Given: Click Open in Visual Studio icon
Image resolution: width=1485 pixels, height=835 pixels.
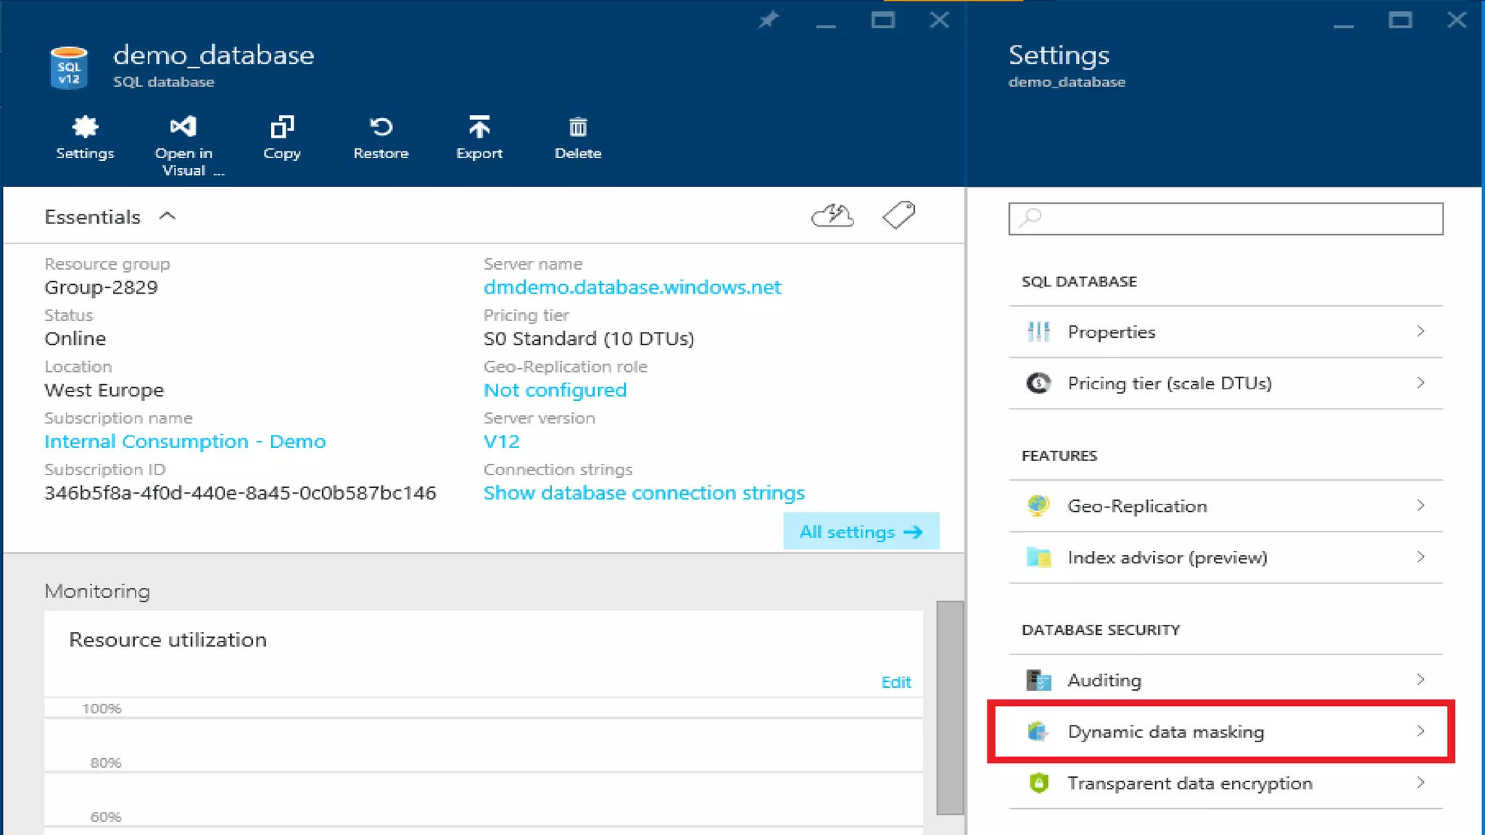Looking at the screenshot, I should coord(183,127).
